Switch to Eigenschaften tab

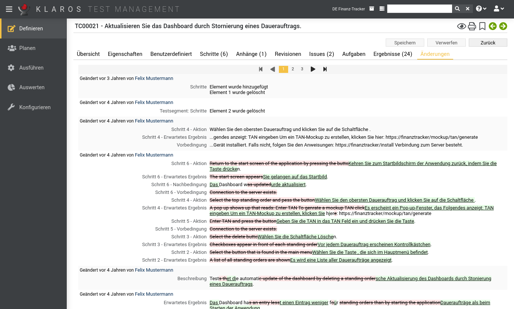click(125, 54)
